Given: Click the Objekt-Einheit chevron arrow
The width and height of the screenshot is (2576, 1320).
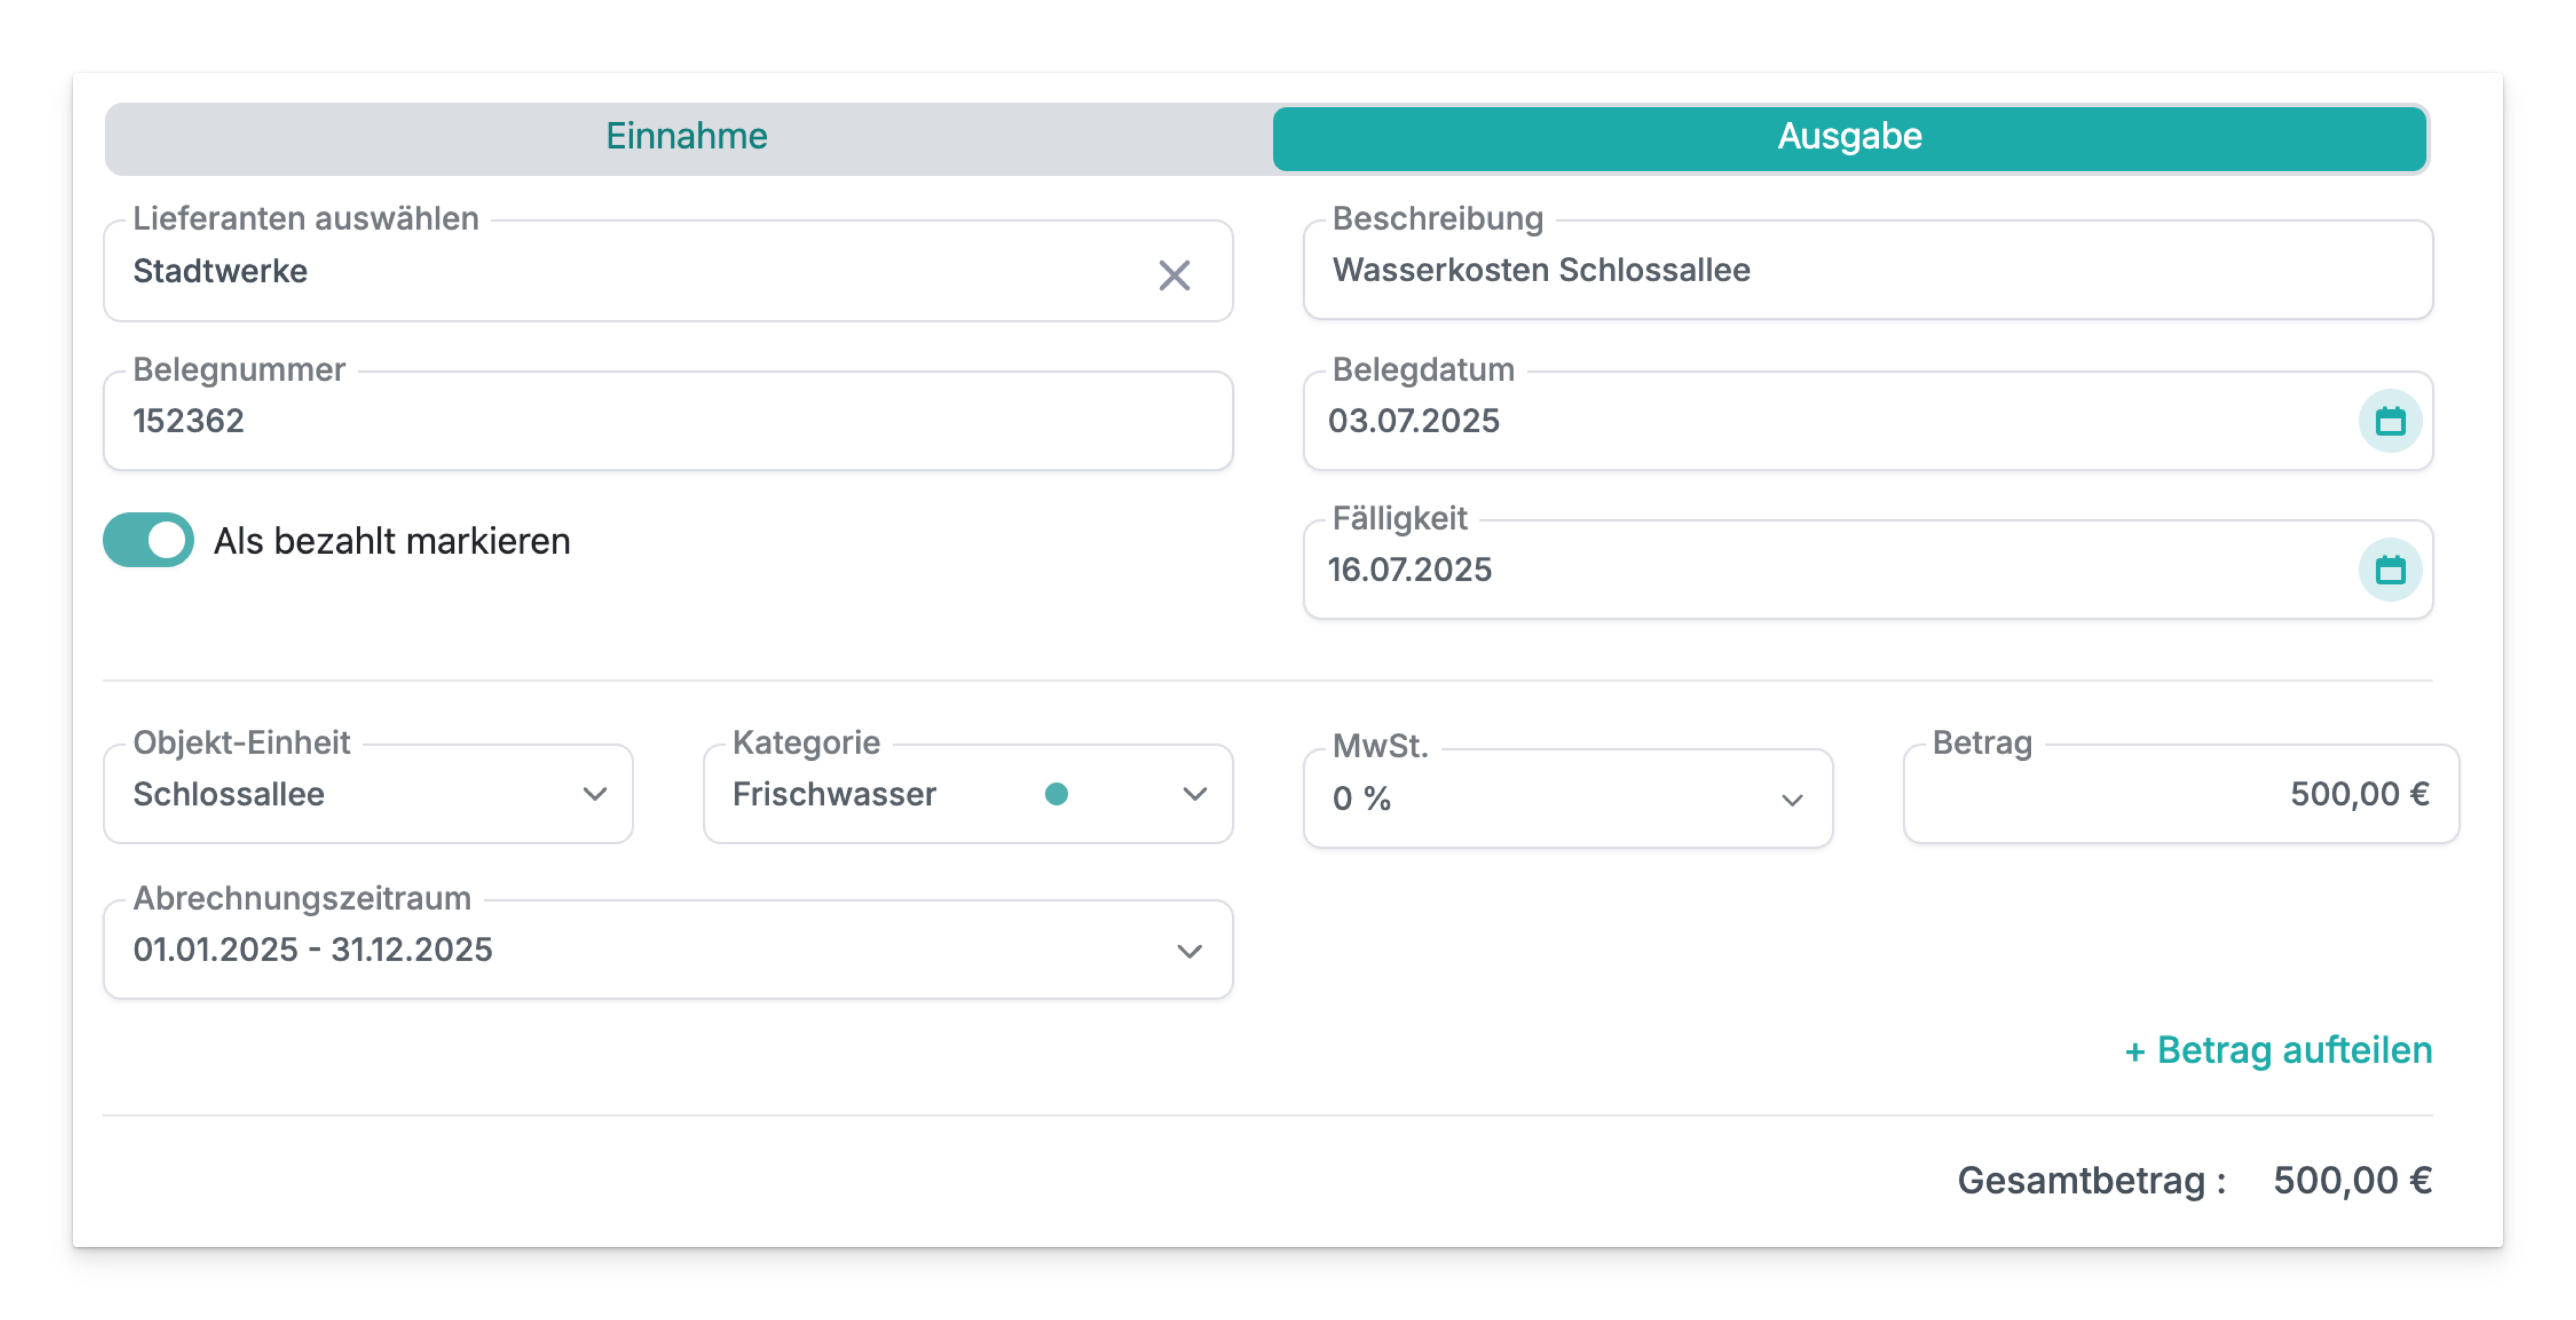Looking at the screenshot, I should 595,794.
